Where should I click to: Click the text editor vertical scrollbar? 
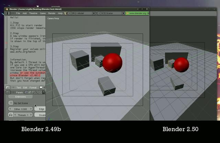coord(6,33)
